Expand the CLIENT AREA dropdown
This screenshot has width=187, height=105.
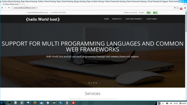(x=152, y=19)
